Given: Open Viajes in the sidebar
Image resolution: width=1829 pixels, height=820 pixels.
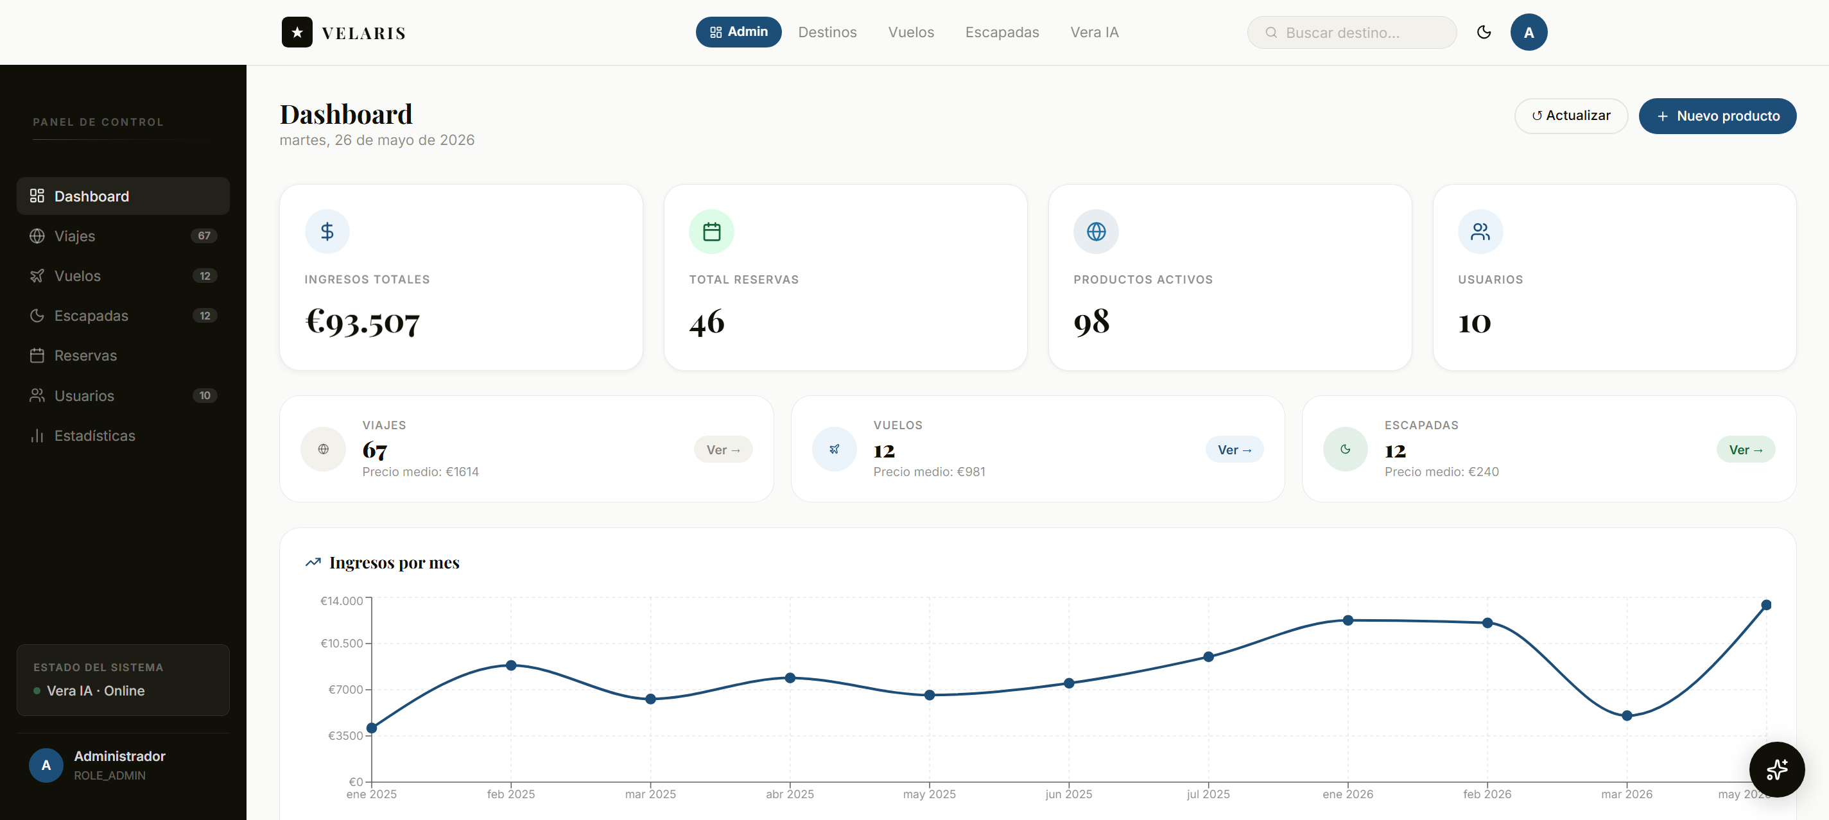Looking at the screenshot, I should pos(123,235).
